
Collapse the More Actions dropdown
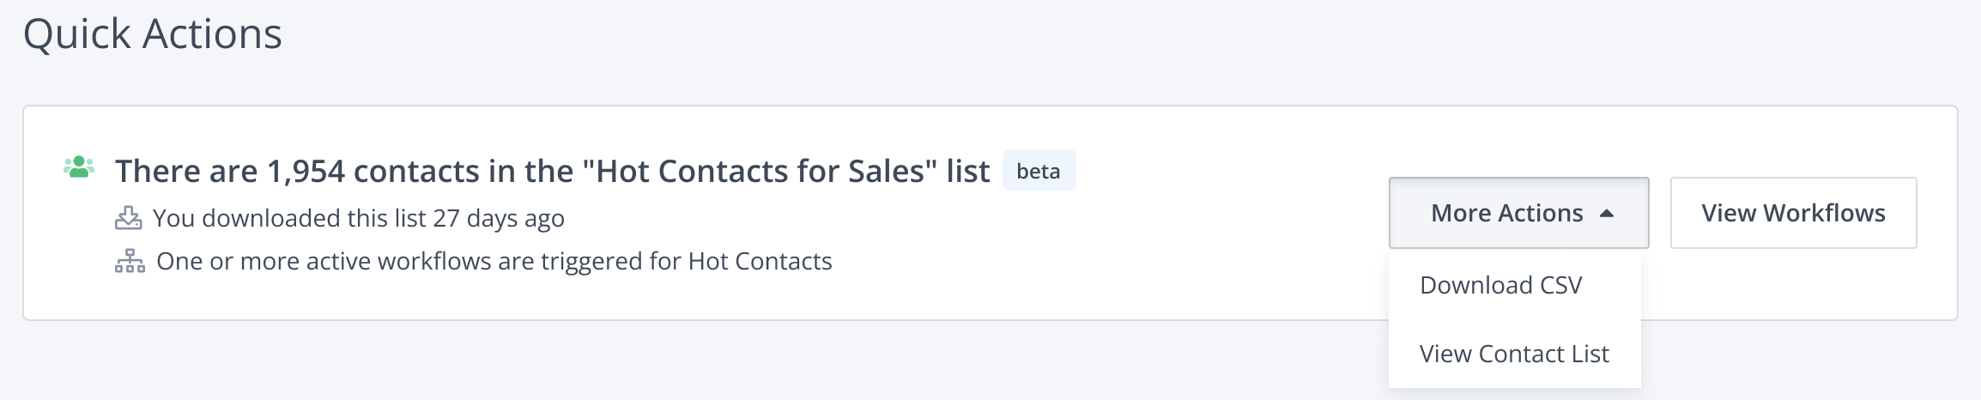[1518, 213]
